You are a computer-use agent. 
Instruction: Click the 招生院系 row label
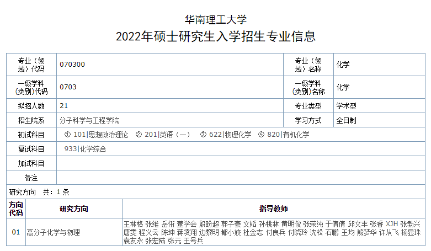point(31,120)
